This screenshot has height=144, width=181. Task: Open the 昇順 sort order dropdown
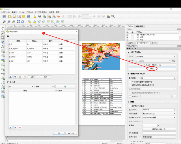(44, 87)
